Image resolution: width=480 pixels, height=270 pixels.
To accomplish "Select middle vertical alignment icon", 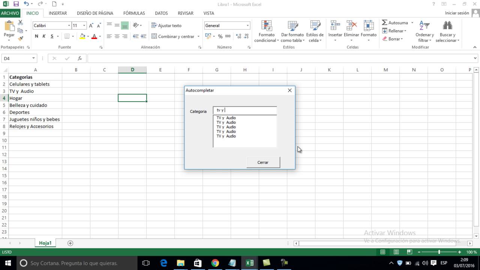I will (117, 25).
